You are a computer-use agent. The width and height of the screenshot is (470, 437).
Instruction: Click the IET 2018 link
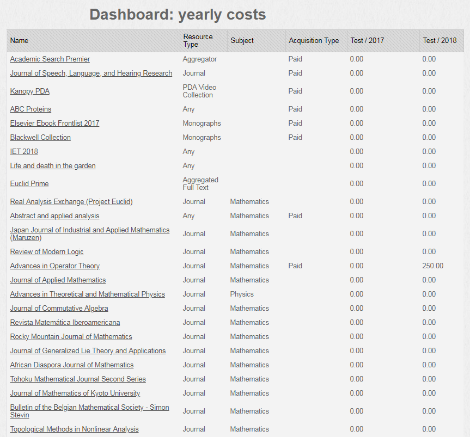click(24, 151)
